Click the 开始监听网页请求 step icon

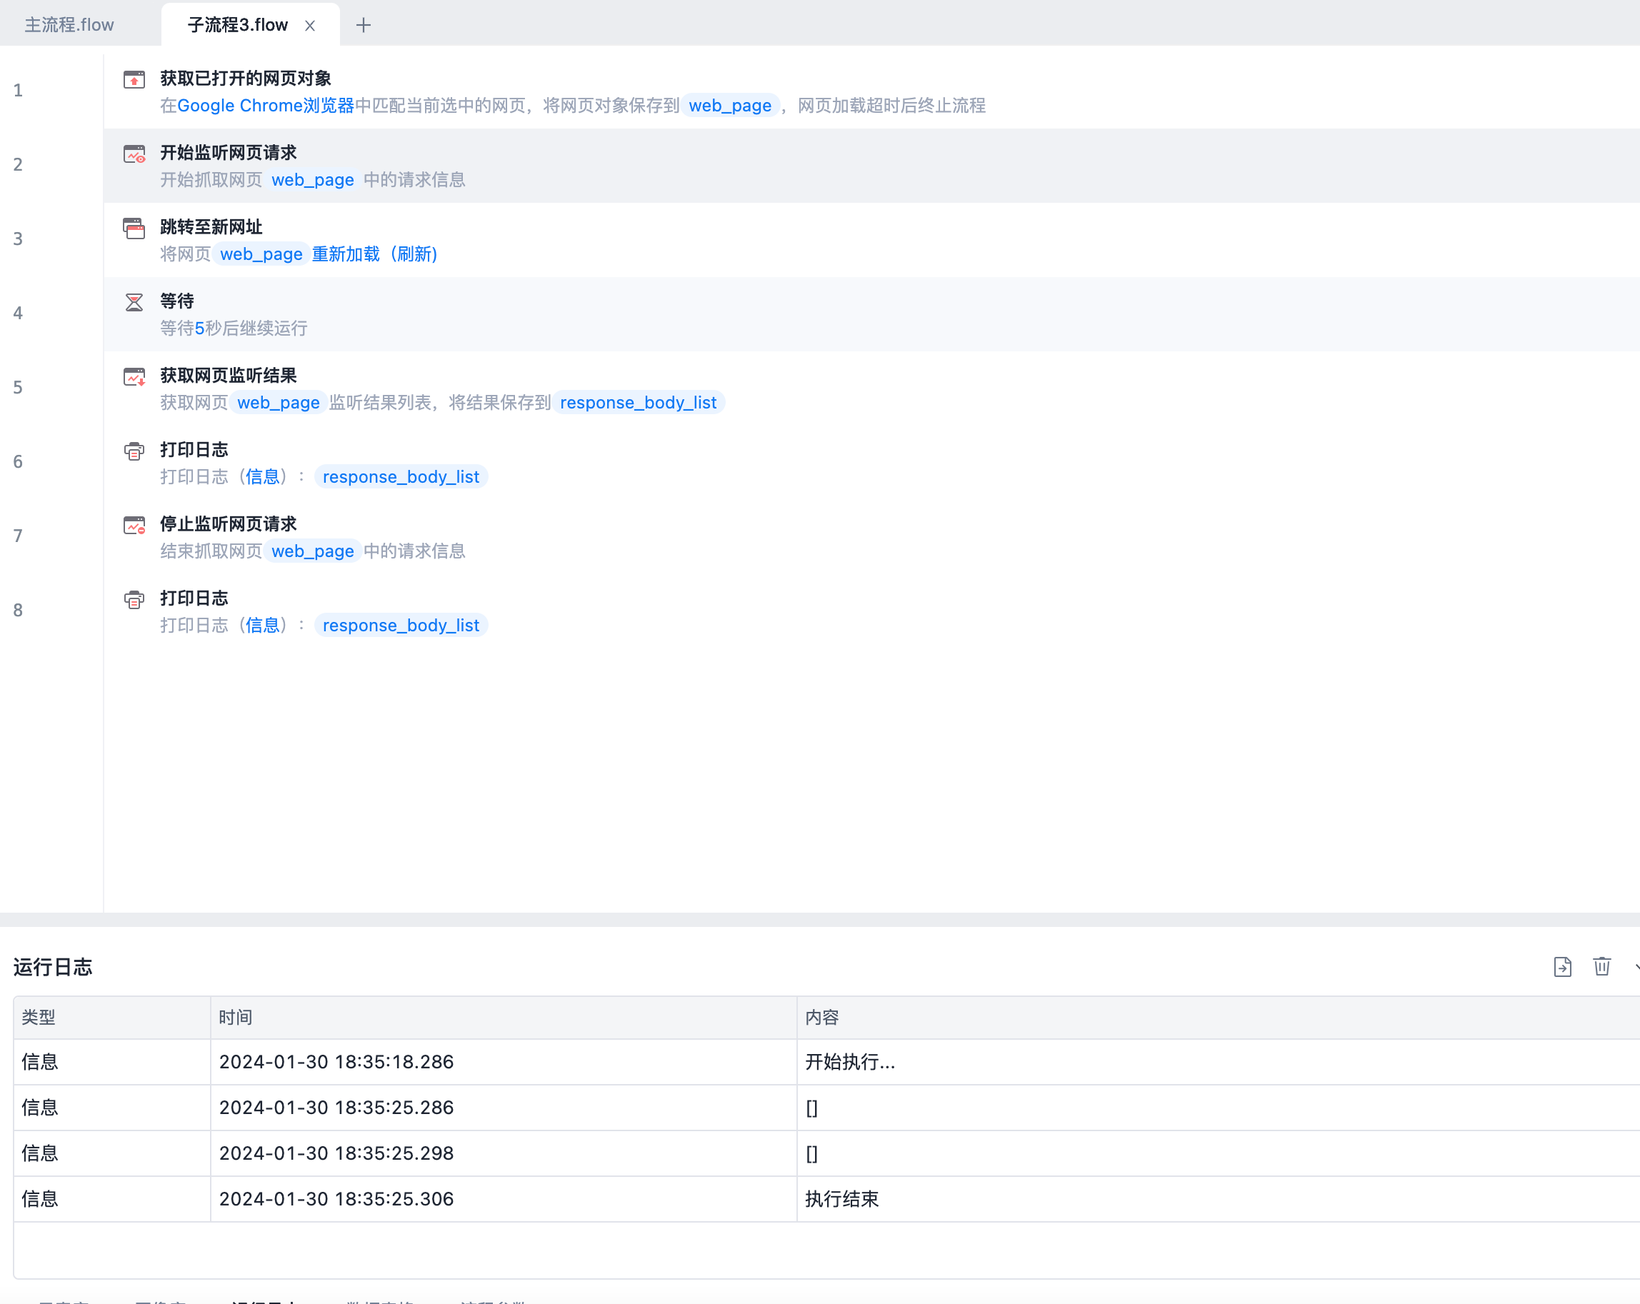(134, 154)
